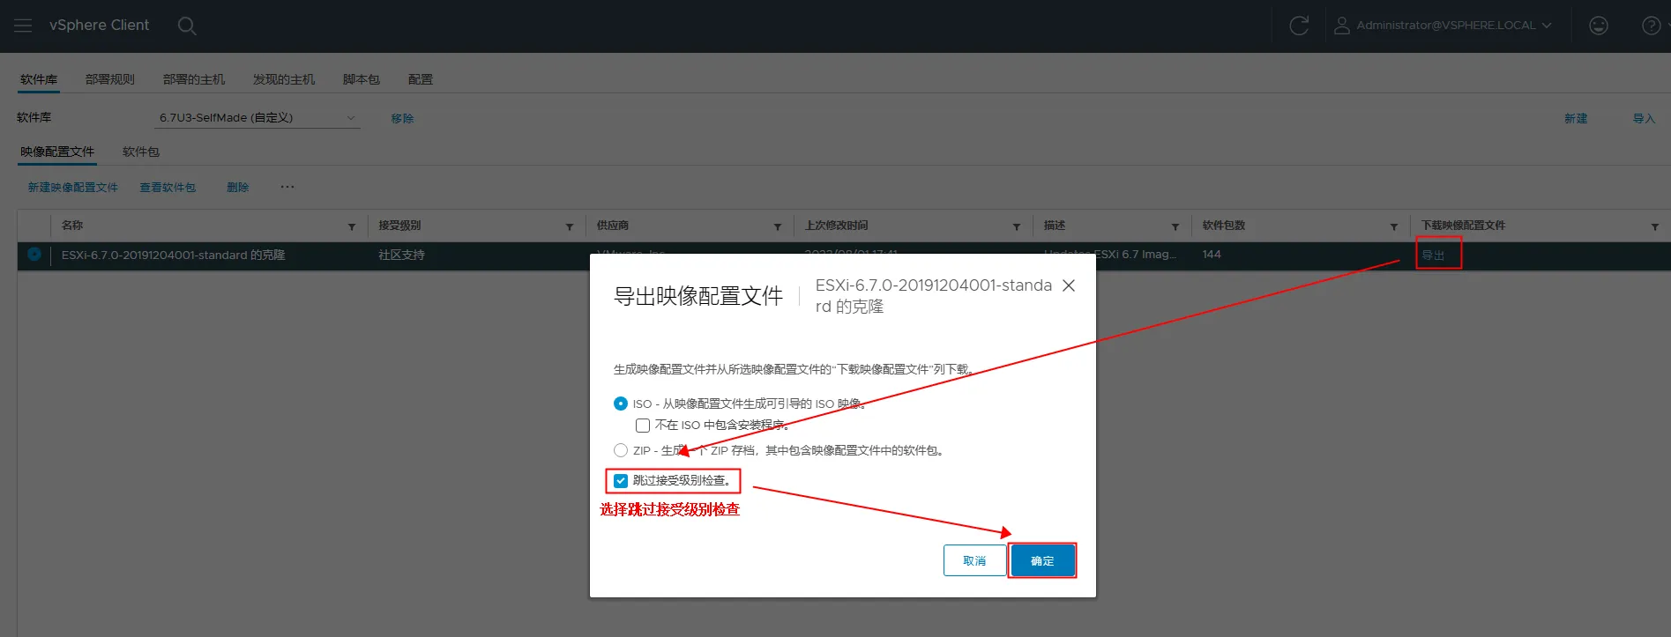Click the filter icon in 供应商 column
The image size is (1671, 637).
click(778, 226)
